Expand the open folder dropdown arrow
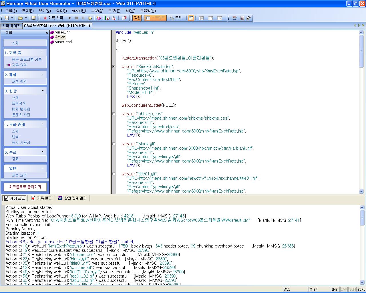The height and width of the screenshot is (293, 366). coord(26,18)
